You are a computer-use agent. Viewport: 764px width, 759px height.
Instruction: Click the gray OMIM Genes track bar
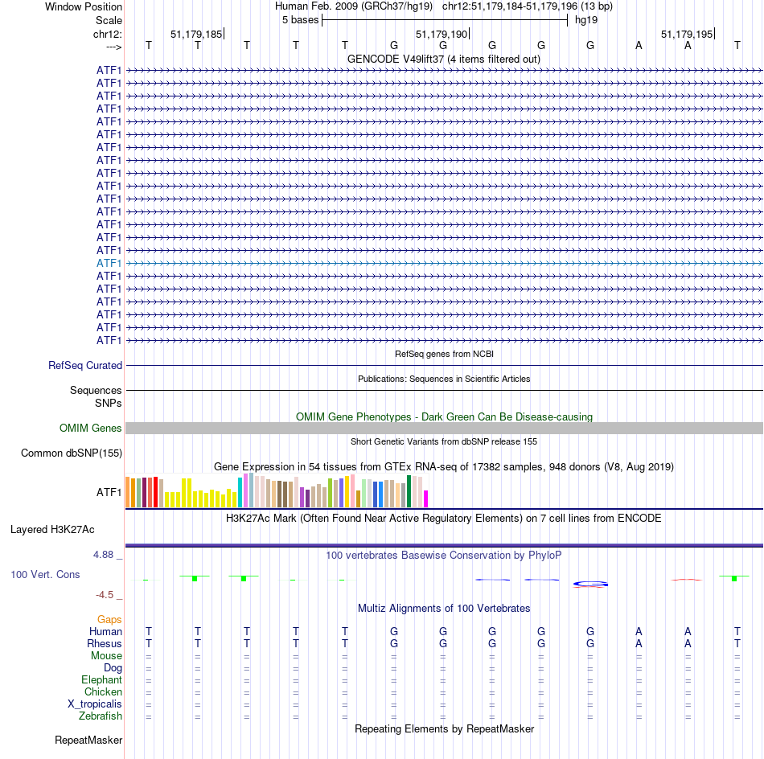[x=444, y=429]
